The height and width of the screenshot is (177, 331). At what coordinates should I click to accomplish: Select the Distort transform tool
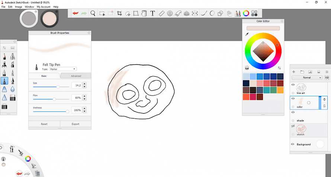coord(136,13)
